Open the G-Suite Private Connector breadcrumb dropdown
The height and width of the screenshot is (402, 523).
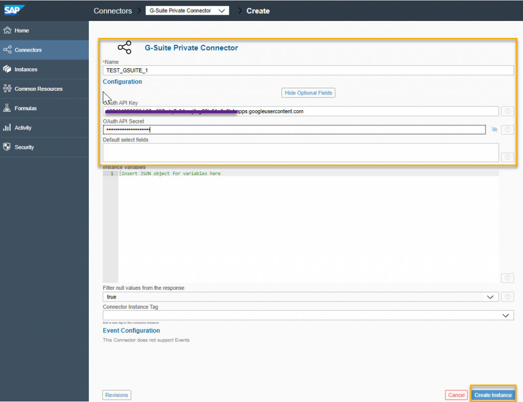(x=187, y=11)
